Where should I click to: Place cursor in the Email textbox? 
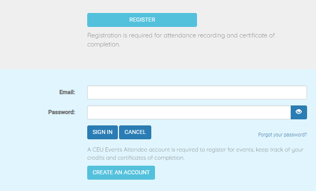tap(197, 92)
